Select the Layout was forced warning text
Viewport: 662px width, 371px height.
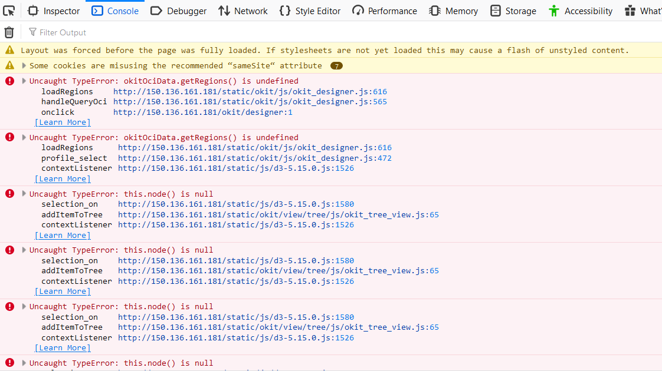click(325, 50)
